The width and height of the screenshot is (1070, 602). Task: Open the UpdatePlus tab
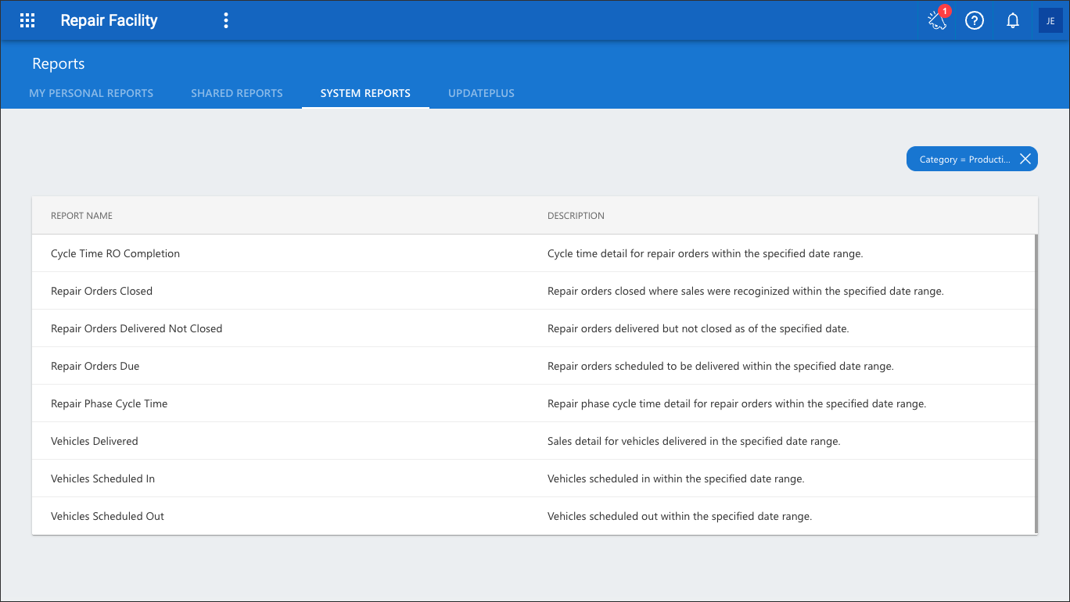click(x=481, y=93)
